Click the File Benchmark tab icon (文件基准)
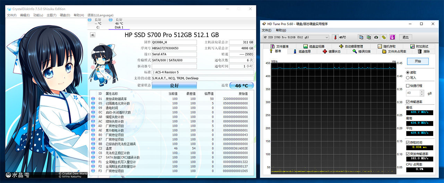 (272, 46)
